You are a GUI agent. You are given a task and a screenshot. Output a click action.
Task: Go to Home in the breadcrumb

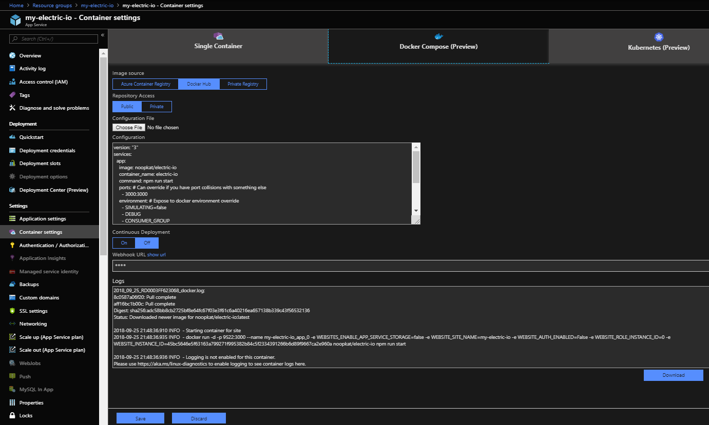tap(16, 6)
